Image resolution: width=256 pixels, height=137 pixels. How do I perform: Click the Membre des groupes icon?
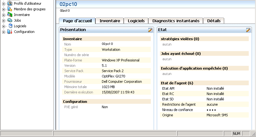[10, 9]
